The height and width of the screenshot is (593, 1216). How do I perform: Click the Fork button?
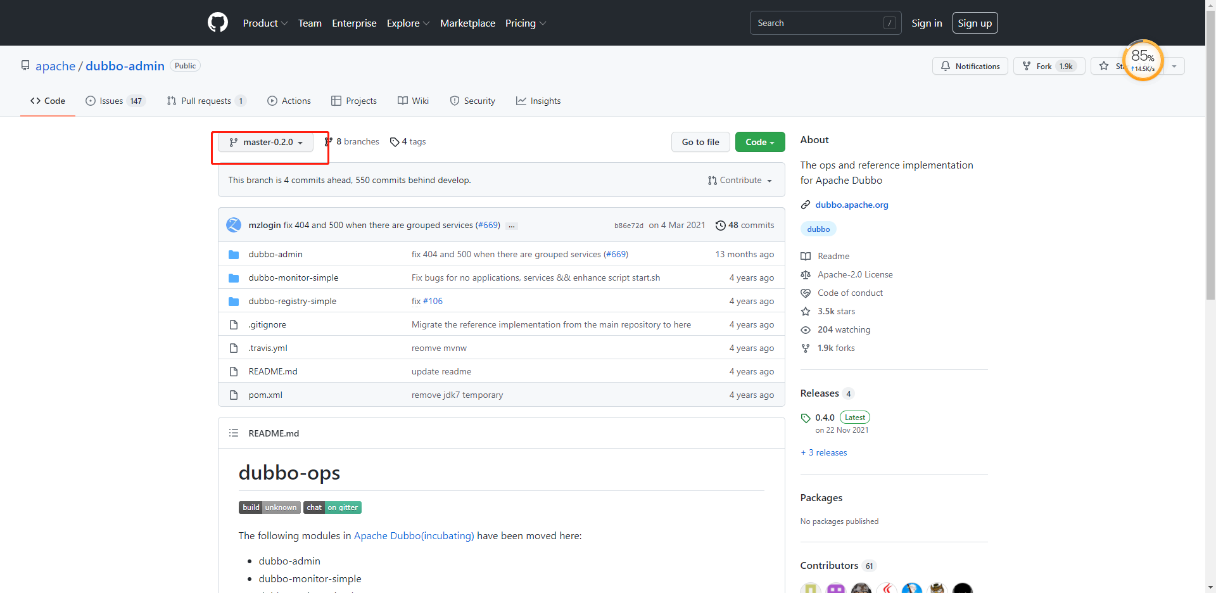pos(1049,66)
